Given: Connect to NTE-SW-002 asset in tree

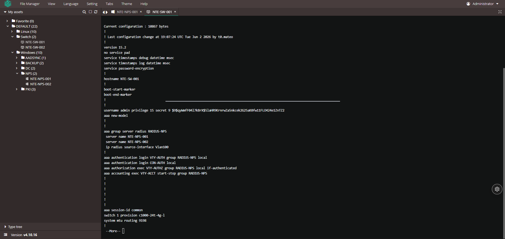Looking at the screenshot, I should click(x=35, y=47).
